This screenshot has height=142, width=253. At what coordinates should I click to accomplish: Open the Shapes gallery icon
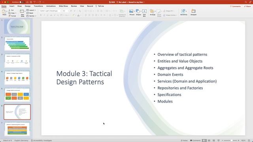[138, 11]
